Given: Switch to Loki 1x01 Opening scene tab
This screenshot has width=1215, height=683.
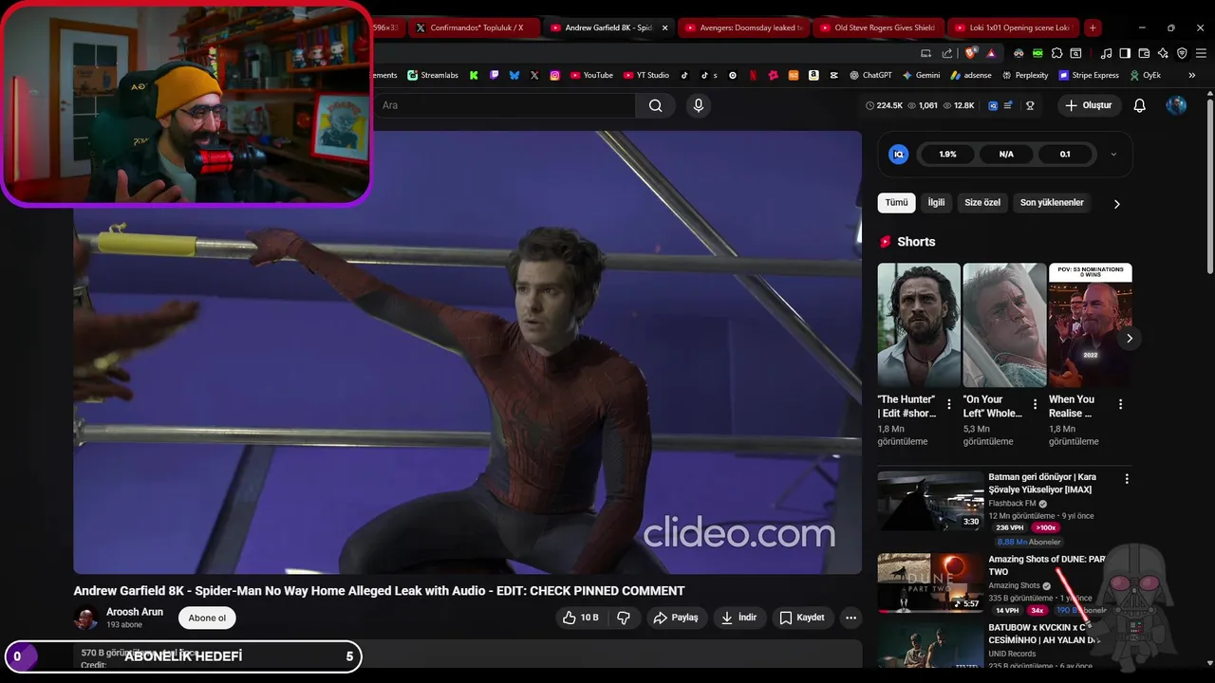Looking at the screenshot, I should (x=1014, y=28).
